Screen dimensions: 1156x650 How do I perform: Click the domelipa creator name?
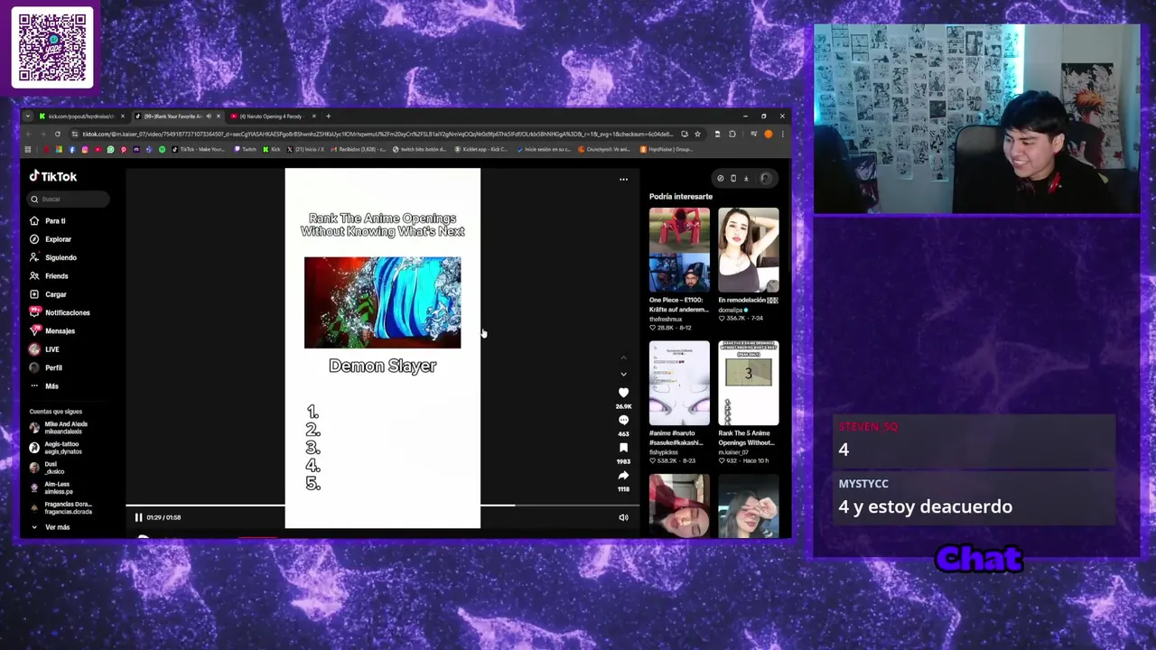(x=730, y=311)
